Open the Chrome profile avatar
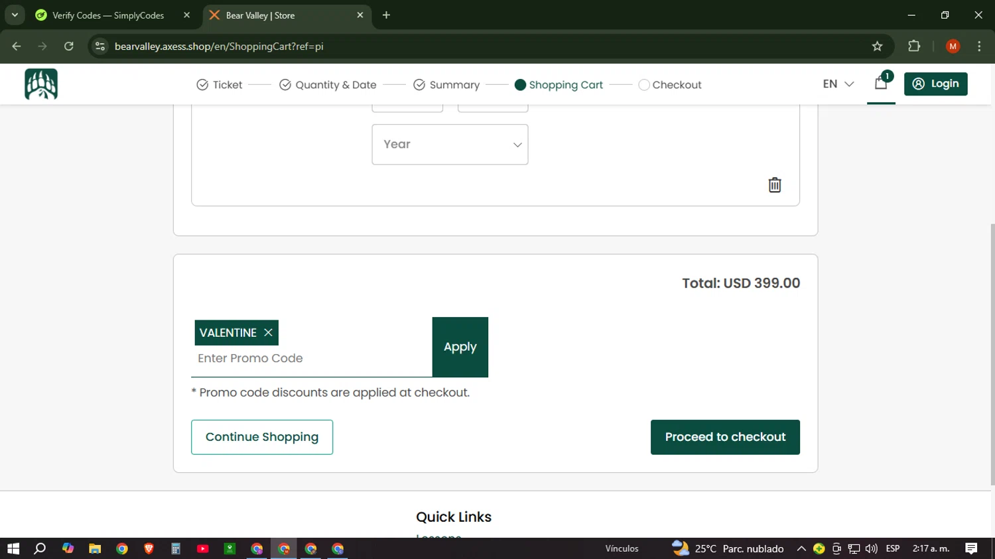Screen dimensions: 995x559 point(953,46)
